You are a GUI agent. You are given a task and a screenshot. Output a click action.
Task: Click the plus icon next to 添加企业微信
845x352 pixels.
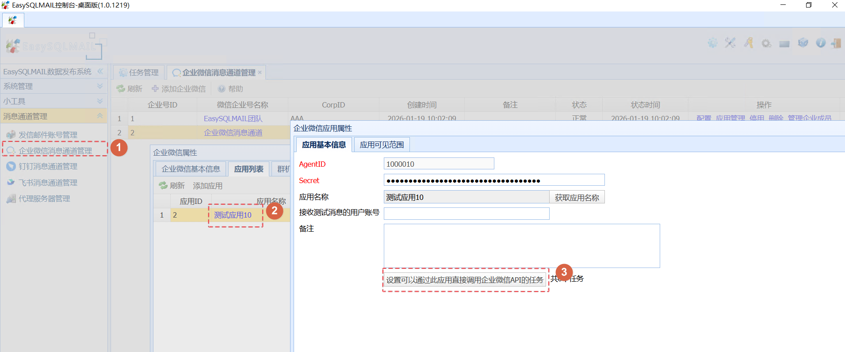click(155, 88)
